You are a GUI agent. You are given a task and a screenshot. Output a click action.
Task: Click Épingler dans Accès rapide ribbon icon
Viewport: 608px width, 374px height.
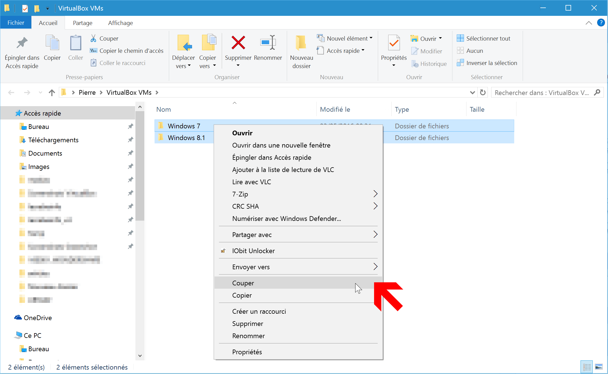point(22,43)
